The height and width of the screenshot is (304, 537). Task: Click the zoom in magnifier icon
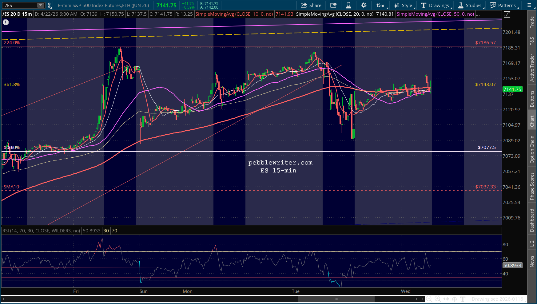pos(438,299)
